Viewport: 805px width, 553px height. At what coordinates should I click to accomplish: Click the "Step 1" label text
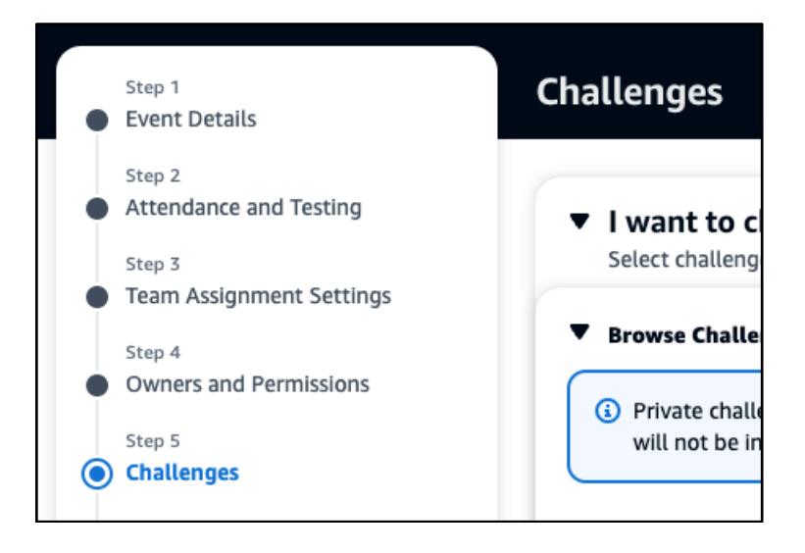[x=146, y=88]
